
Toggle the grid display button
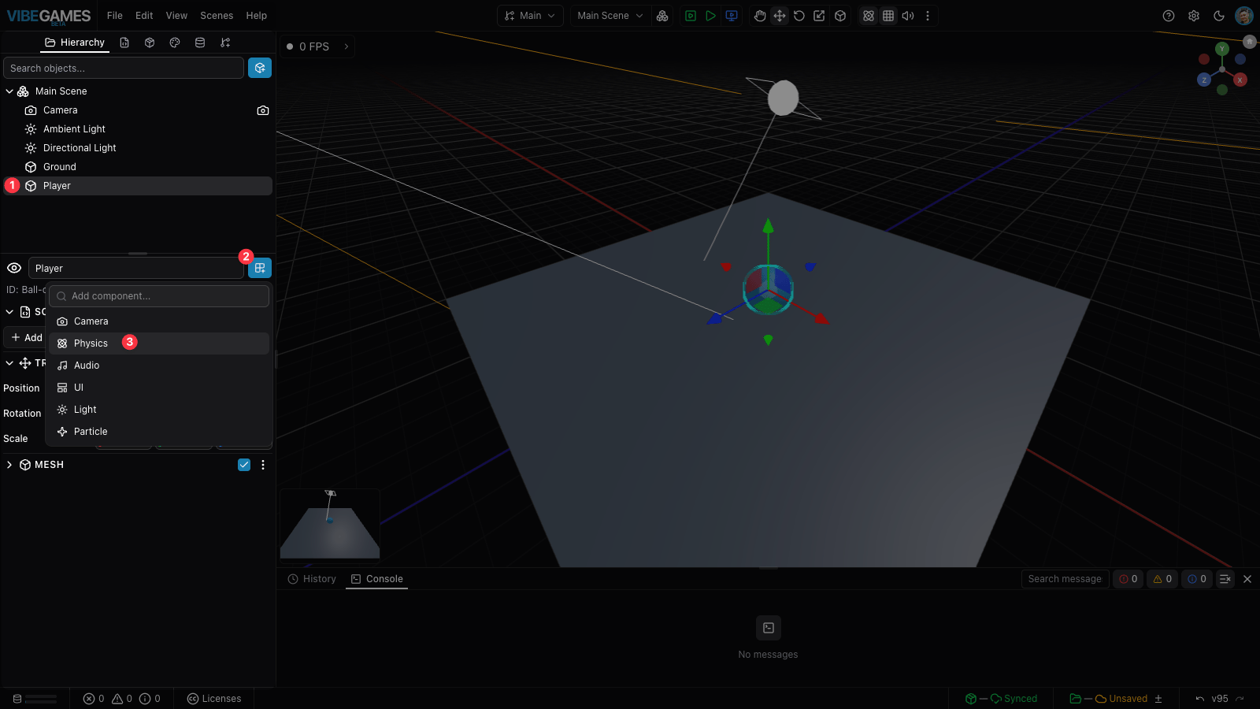click(888, 16)
